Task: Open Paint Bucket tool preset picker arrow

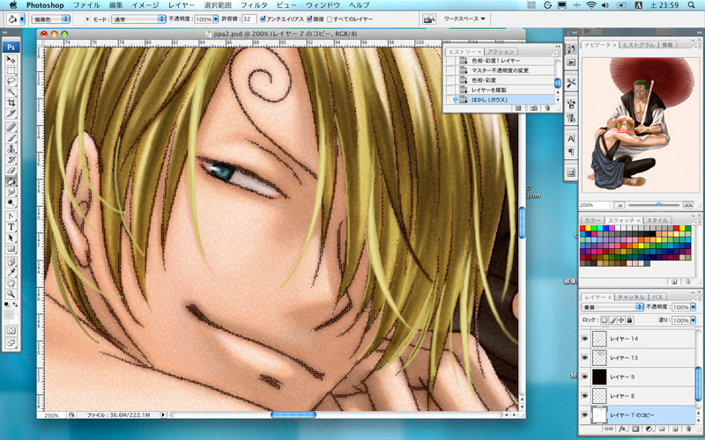Action: (22, 19)
